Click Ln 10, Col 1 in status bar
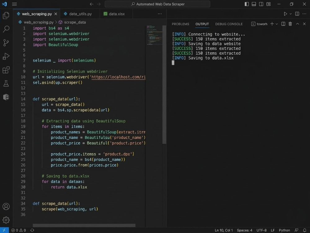310x233 pixels. [224, 230]
